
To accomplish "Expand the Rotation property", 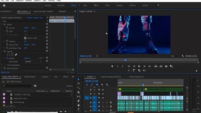I will pyautogui.click(x=4, y=41).
